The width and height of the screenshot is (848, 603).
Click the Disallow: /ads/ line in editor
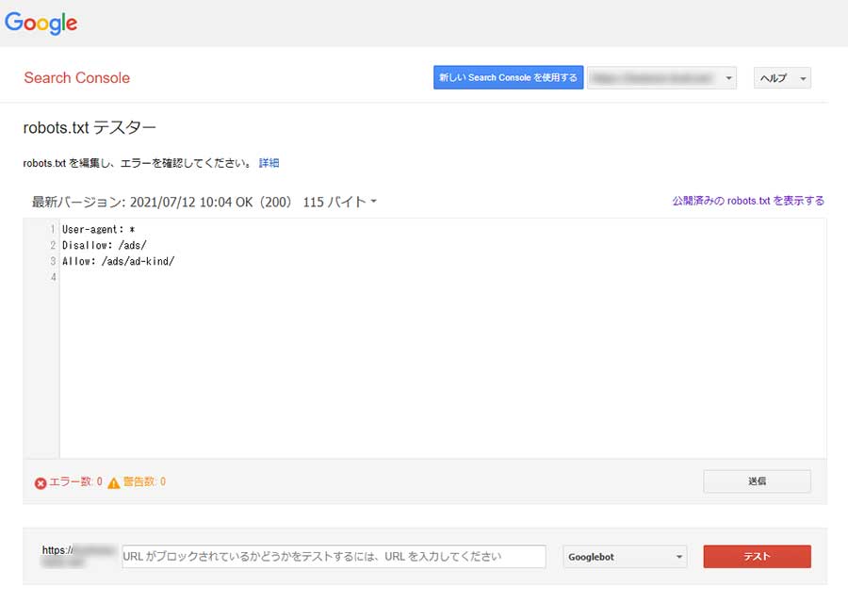pyautogui.click(x=105, y=246)
